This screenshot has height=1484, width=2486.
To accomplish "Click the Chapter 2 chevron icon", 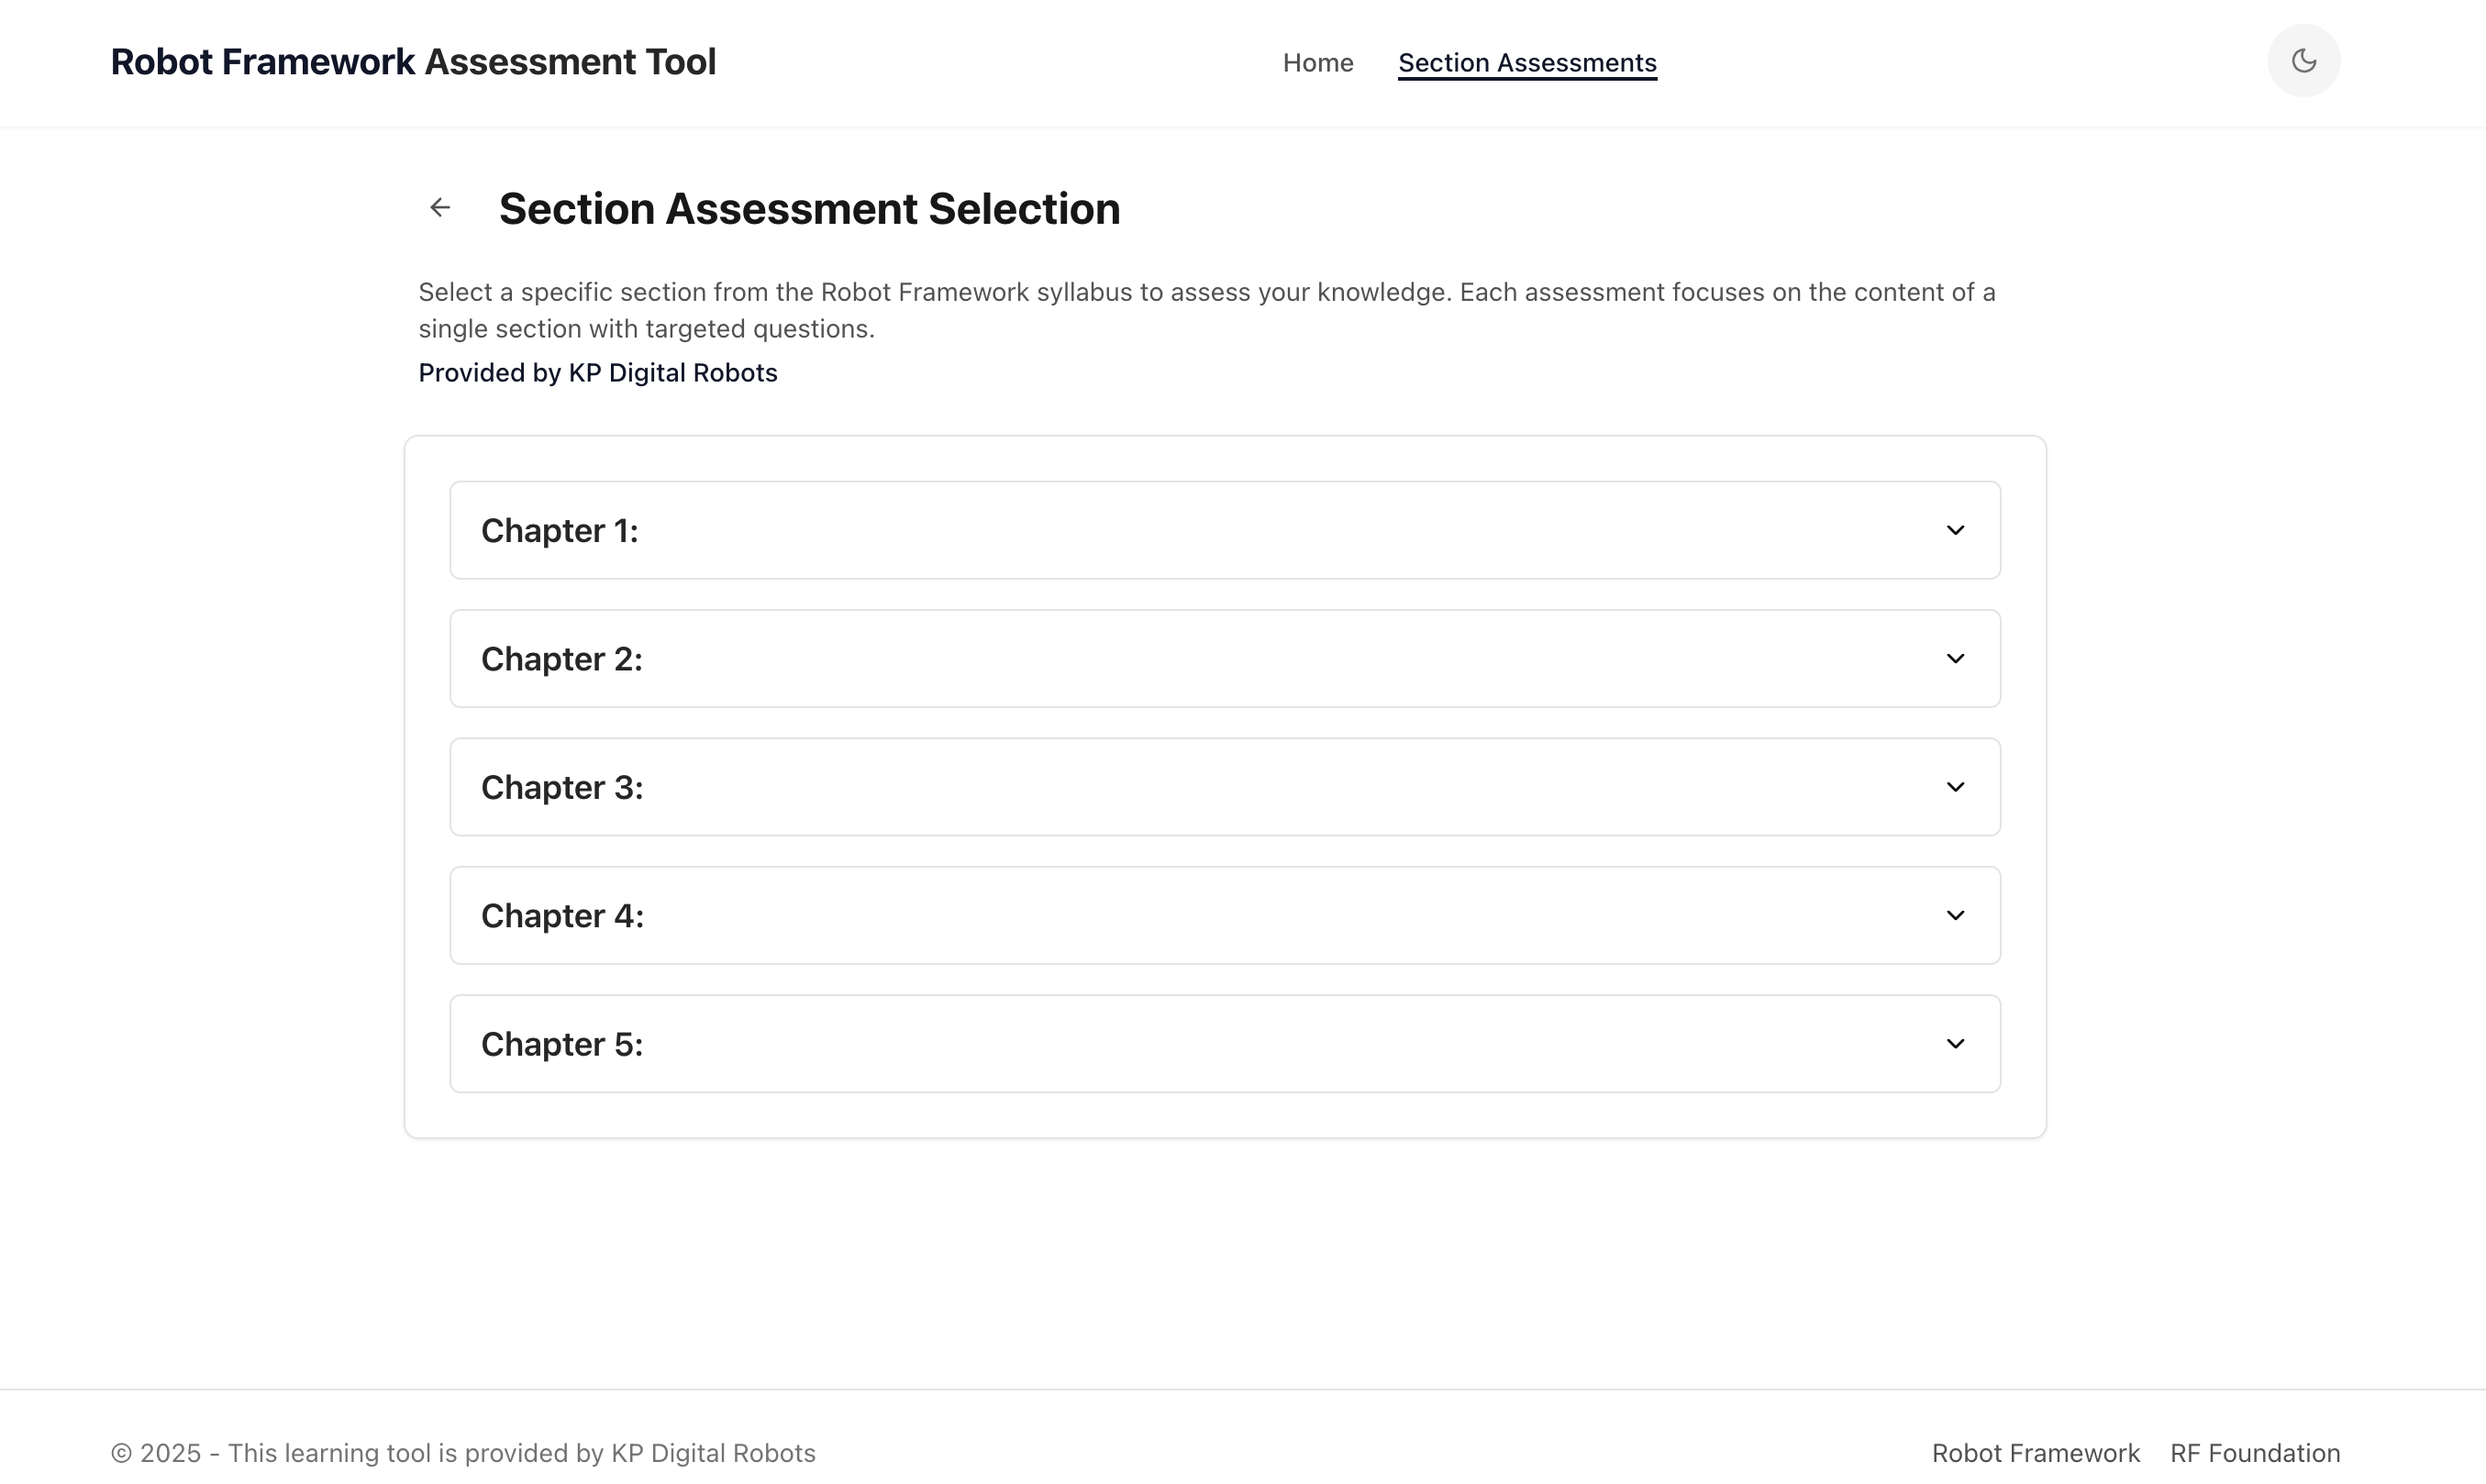I will coord(1955,658).
